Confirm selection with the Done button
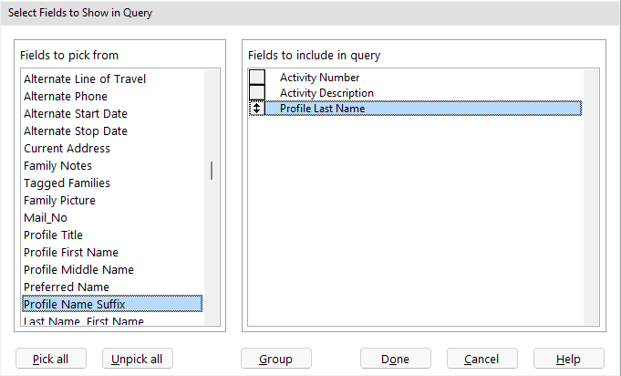This screenshot has height=376, width=621. coord(395,359)
